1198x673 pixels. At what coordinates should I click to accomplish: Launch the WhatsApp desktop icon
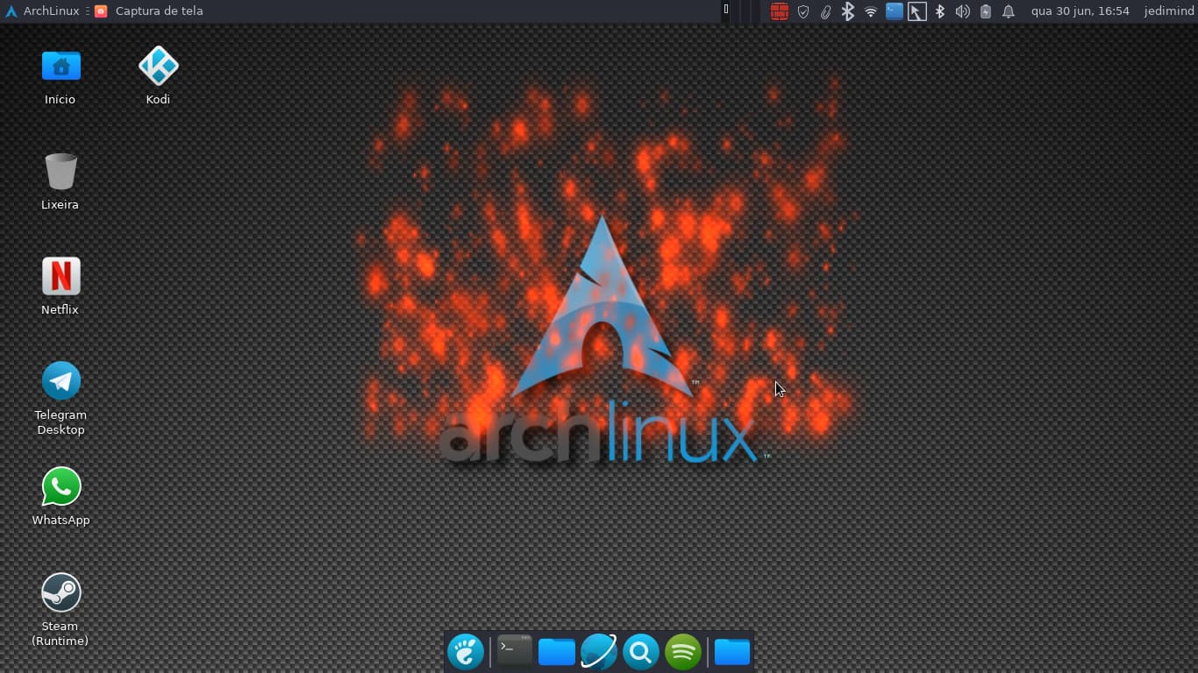[x=61, y=497]
